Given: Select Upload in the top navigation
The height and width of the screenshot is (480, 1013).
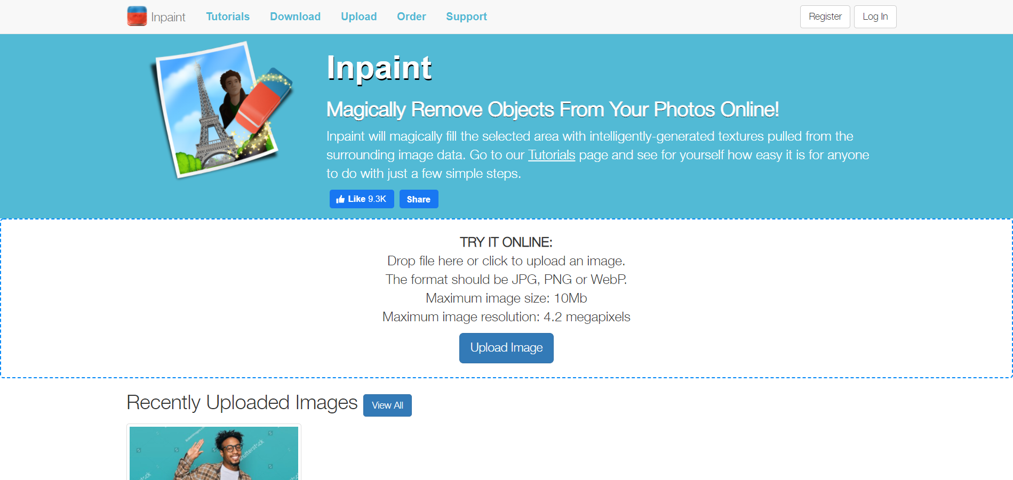Looking at the screenshot, I should click(358, 17).
